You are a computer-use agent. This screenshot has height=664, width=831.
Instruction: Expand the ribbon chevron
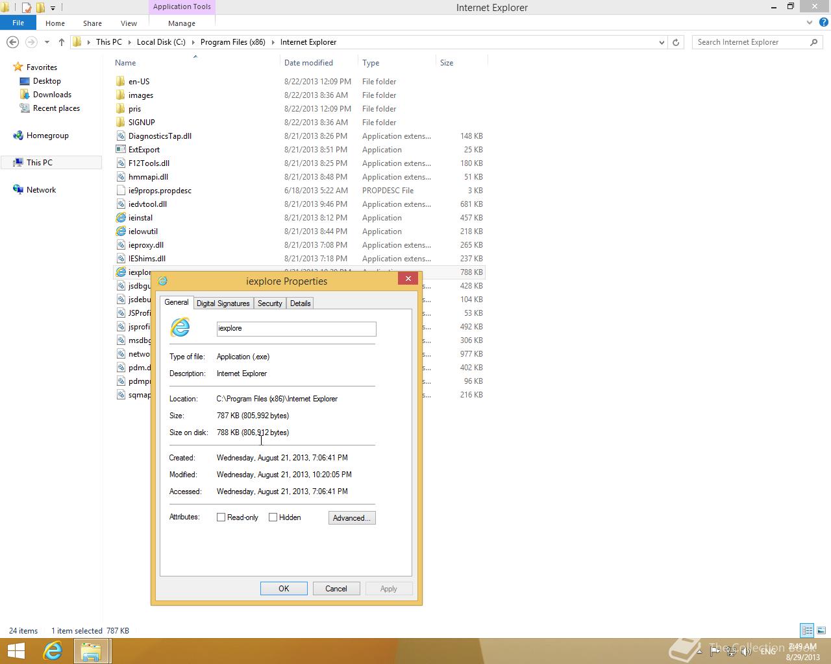pos(810,23)
